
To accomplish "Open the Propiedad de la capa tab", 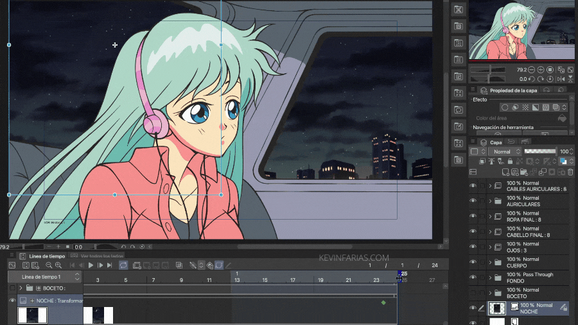I will [509, 91].
